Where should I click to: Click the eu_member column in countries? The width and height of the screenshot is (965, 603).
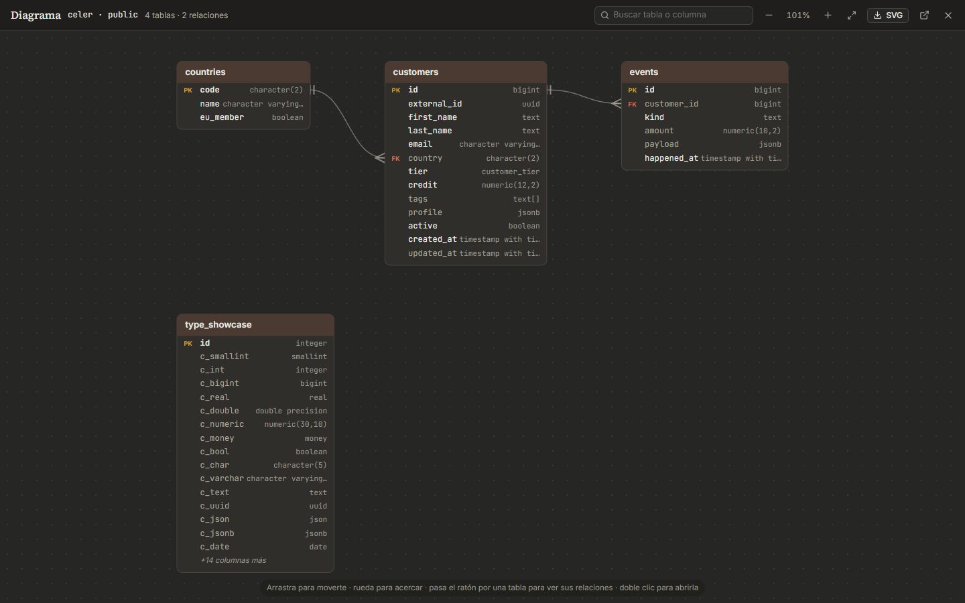pos(243,117)
